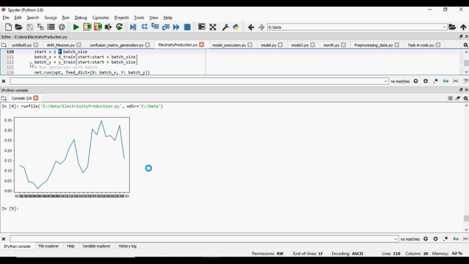Expand the editor search text dropdown

pos(386,81)
